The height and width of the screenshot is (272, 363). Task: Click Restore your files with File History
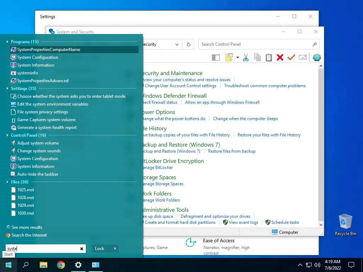(x=269, y=135)
